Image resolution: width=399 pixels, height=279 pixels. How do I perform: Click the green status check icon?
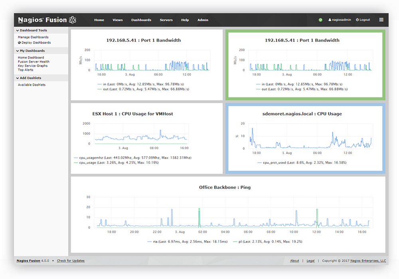tap(320, 20)
